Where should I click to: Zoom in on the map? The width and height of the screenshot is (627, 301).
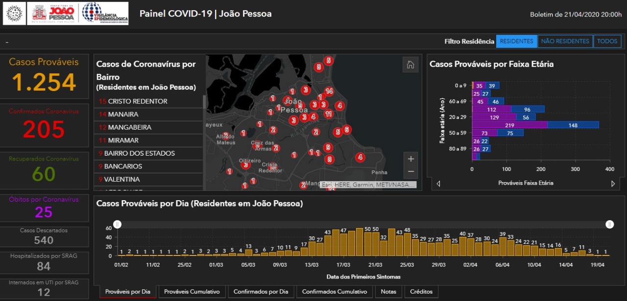point(411,159)
